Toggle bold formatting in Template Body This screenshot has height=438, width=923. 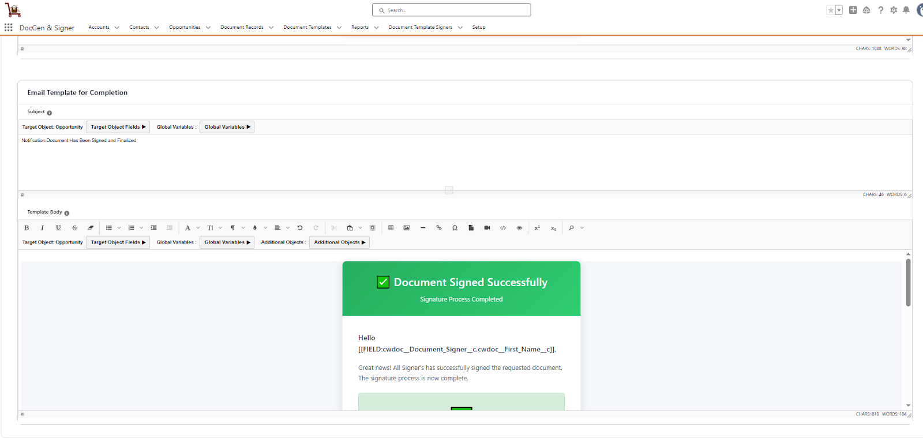(x=27, y=228)
